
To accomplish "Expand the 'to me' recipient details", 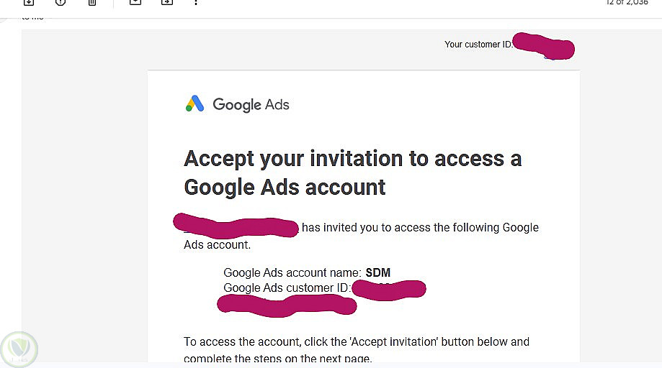I will pos(32,17).
